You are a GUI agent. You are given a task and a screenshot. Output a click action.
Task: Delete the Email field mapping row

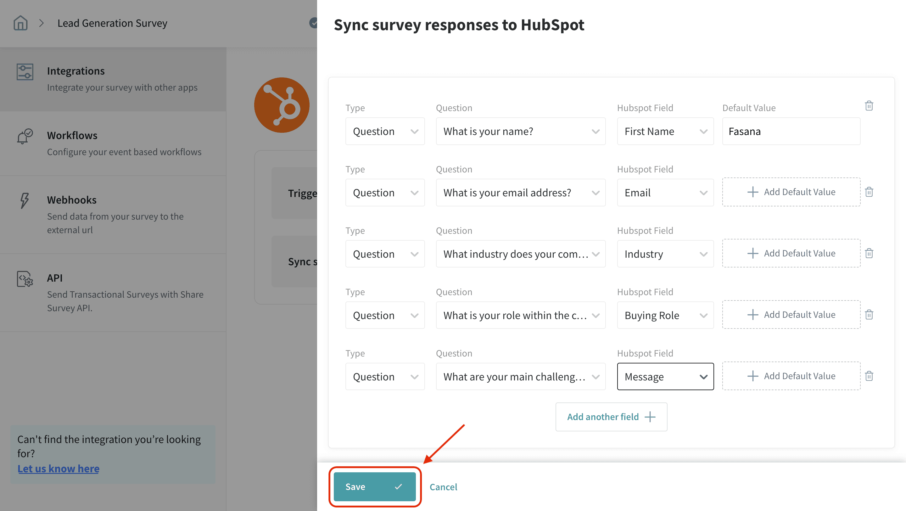point(869,192)
